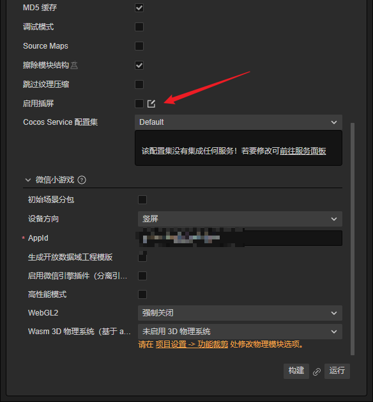
Task: Click the link icon between 构建 and 运行
Action: coord(317,371)
